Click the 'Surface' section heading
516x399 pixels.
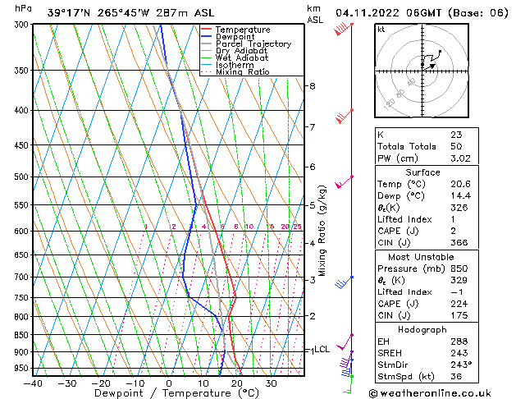(422, 172)
